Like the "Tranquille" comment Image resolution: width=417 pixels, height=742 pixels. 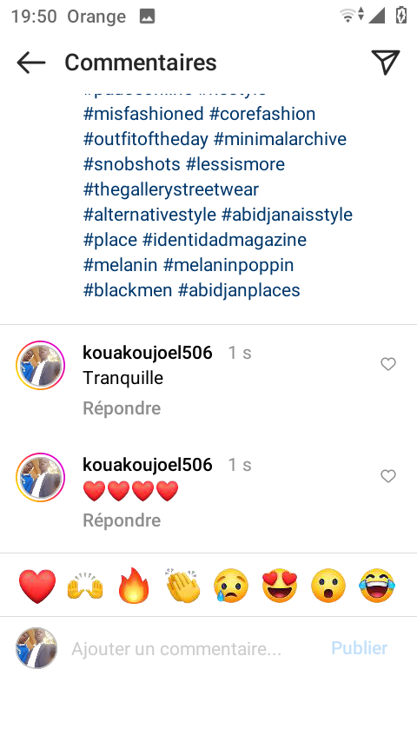[388, 364]
